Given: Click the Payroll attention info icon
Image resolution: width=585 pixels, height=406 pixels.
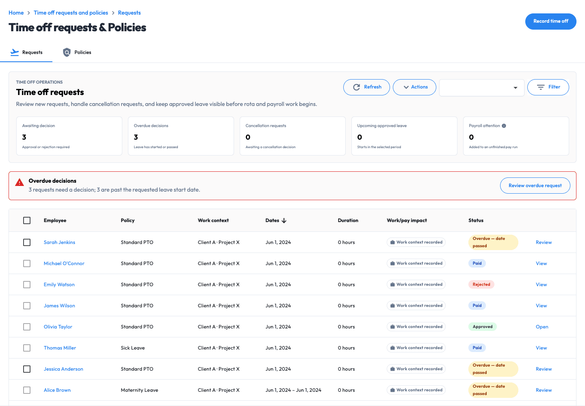Looking at the screenshot, I should click(x=504, y=126).
